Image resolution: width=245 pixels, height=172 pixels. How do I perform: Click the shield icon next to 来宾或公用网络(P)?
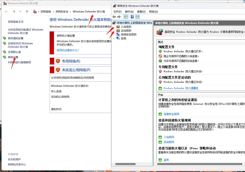coord(58,70)
